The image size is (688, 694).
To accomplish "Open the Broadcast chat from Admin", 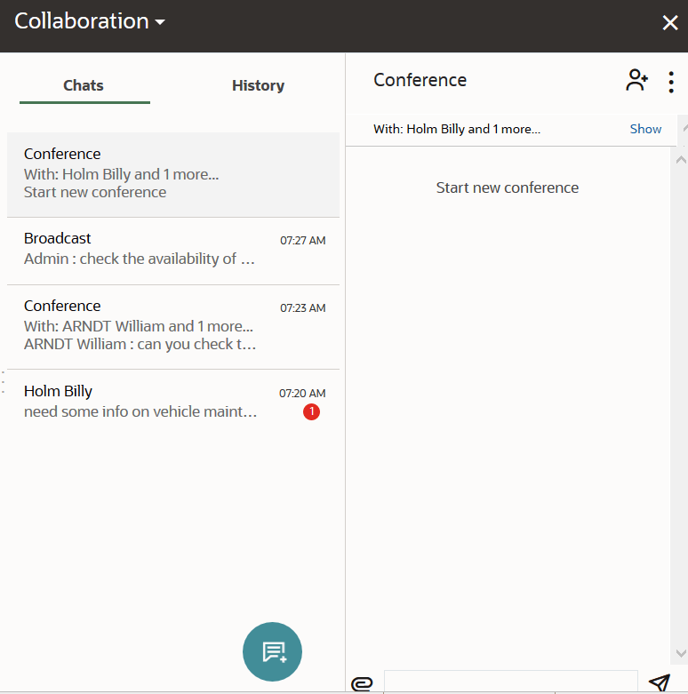I will [x=173, y=251].
